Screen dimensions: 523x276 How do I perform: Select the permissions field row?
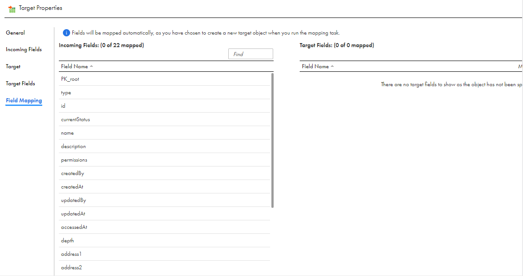coord(164,160)
